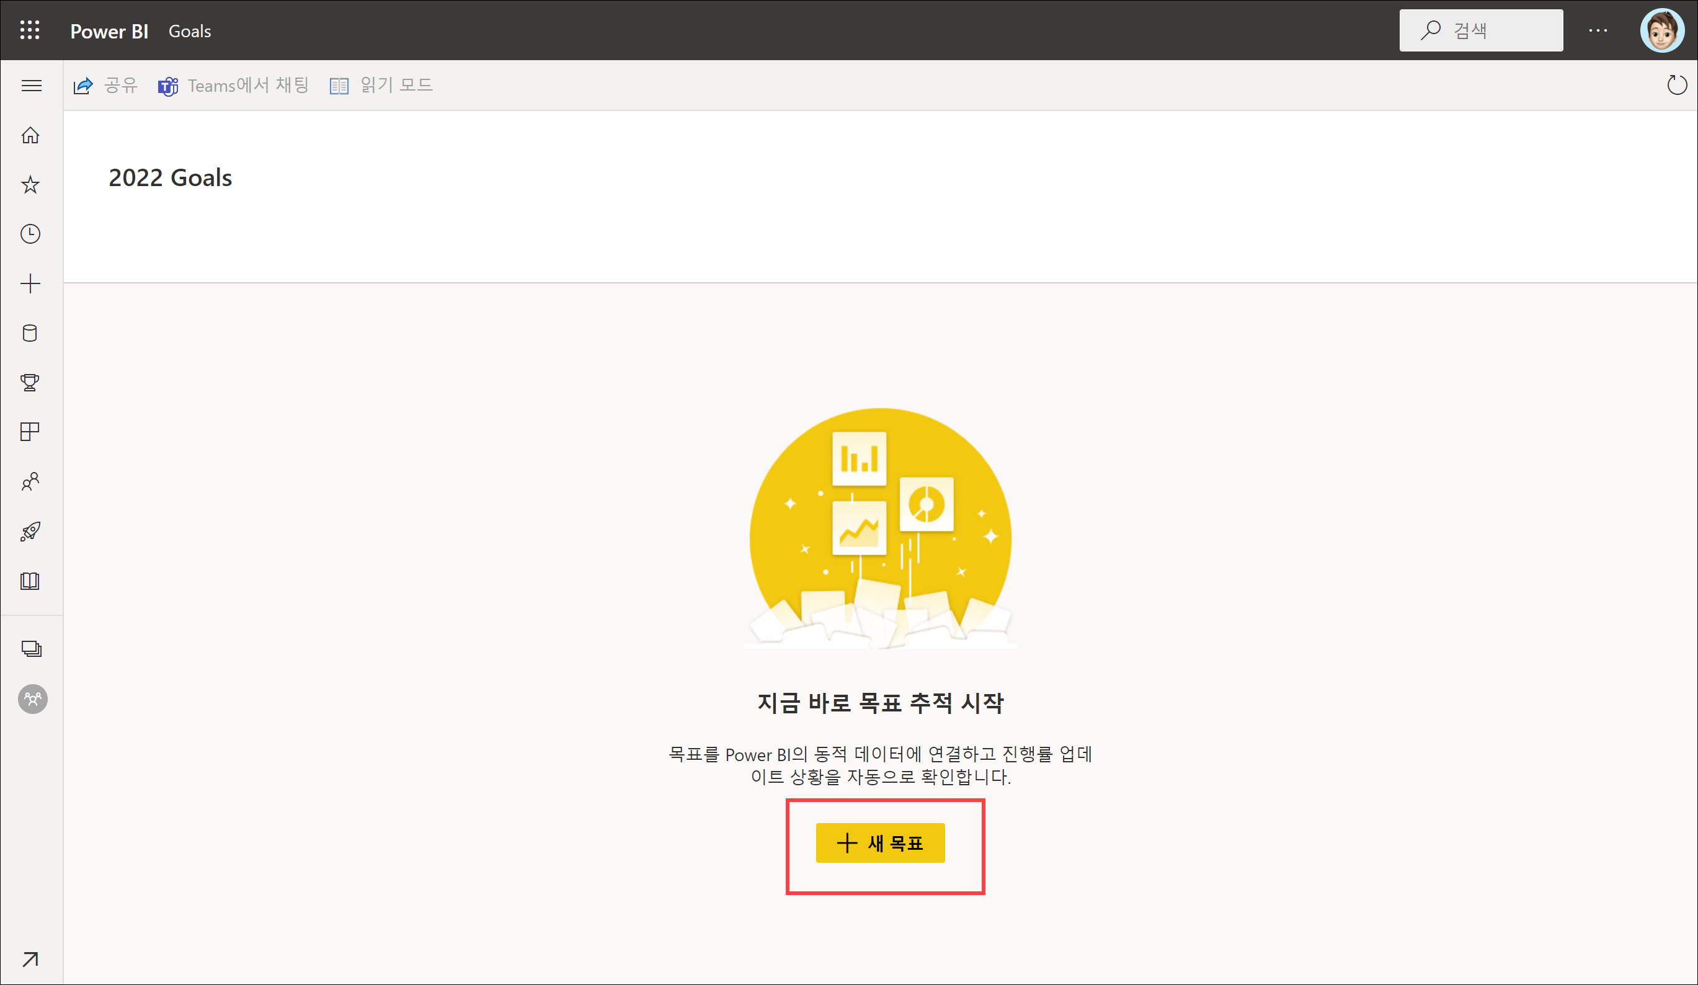
Task: Open Apps grid icon in sidebar
Action: click(x=30, y=432)
